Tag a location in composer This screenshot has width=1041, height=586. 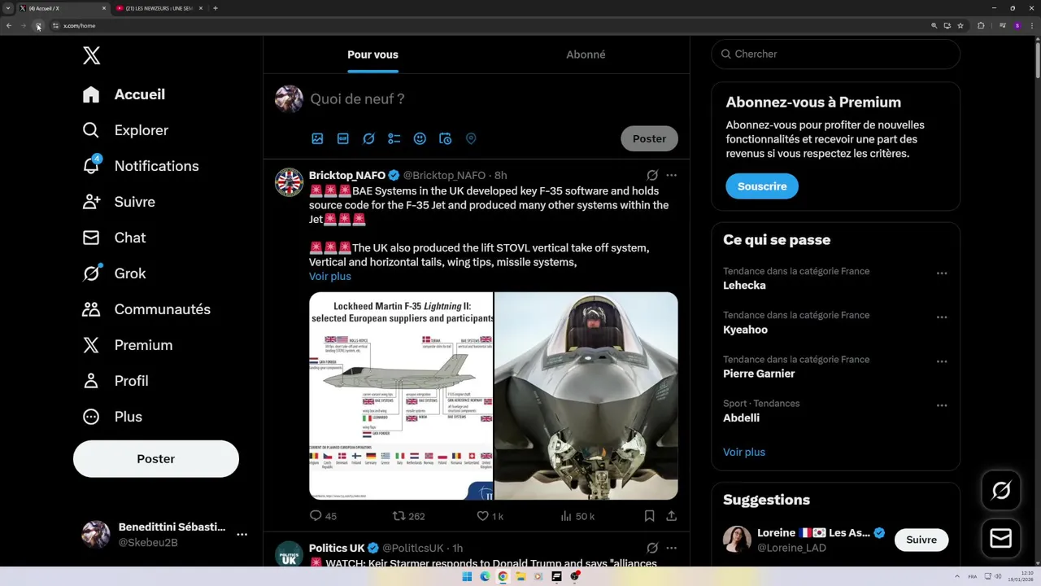click(x=471, y=139)
